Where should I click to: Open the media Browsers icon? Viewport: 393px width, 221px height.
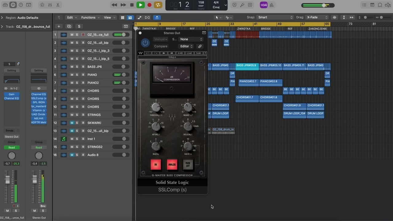[387, 5]
